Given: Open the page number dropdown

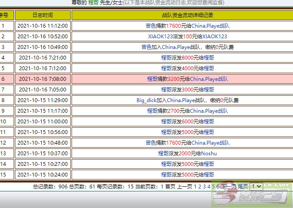Looking at the screenshot, I should pyautogui.click(x=256, y=186).
